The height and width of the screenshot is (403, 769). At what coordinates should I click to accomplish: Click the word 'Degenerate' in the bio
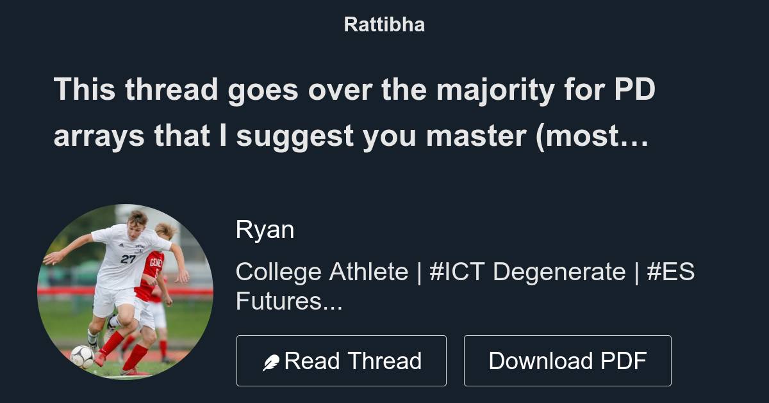(x=558, y=272)
